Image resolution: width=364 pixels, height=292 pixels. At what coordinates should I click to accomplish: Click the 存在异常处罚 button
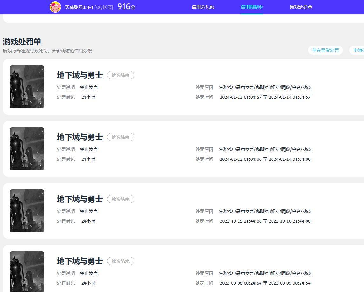(x=325, y=50)
